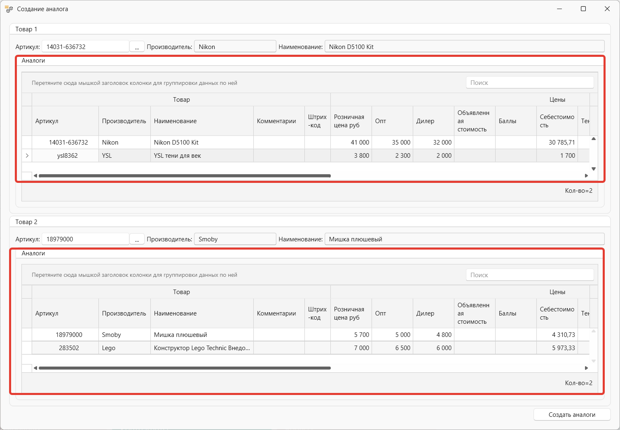Click right scroll arrow in Товар 1 grid
This screenshot has height=430, width=620.
(586, 175)
